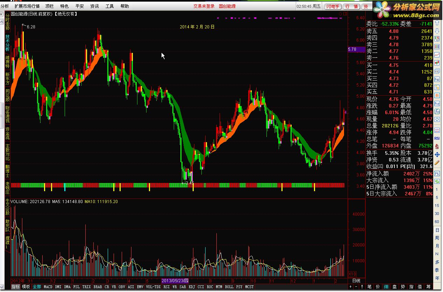Open the 扩展市场行情 menu

tap(27, 6)
